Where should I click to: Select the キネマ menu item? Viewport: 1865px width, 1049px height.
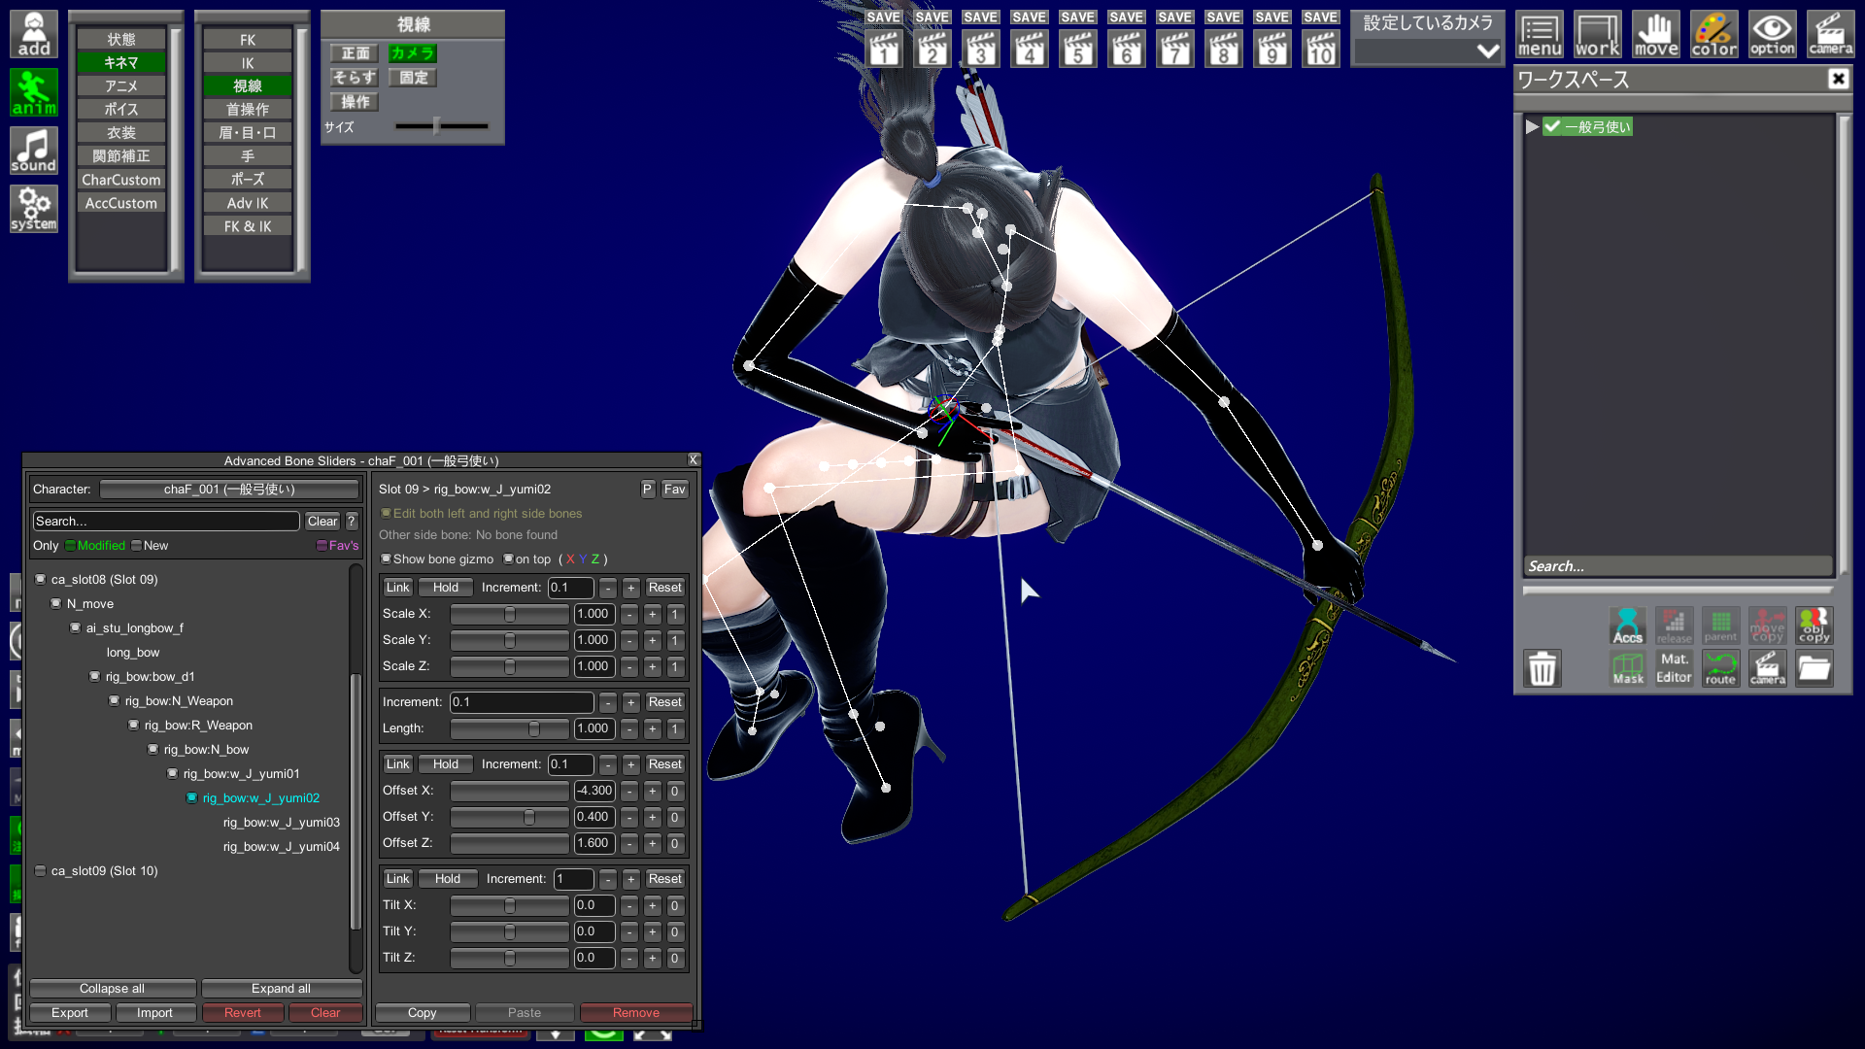coord(121,62)
